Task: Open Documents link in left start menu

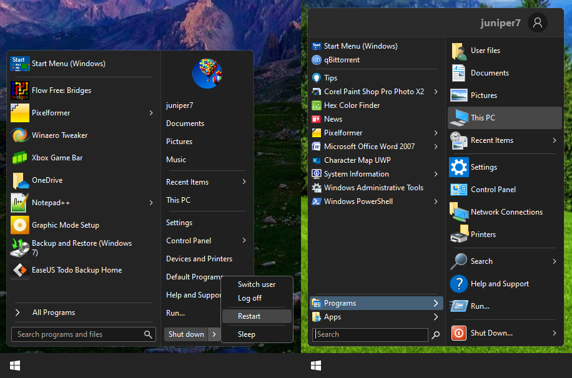Action: point(185,124)
